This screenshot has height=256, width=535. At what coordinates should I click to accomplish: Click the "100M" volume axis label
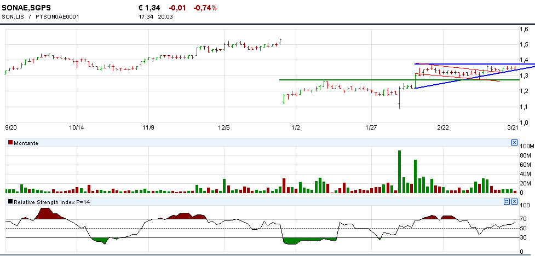(526, 147)
